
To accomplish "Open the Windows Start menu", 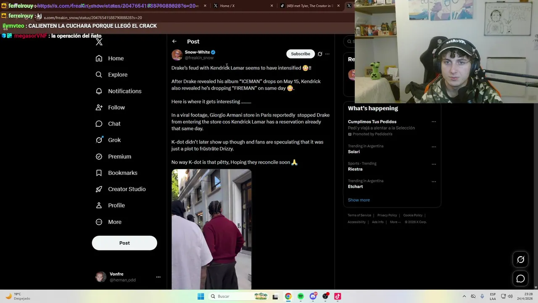I will 201,296.
